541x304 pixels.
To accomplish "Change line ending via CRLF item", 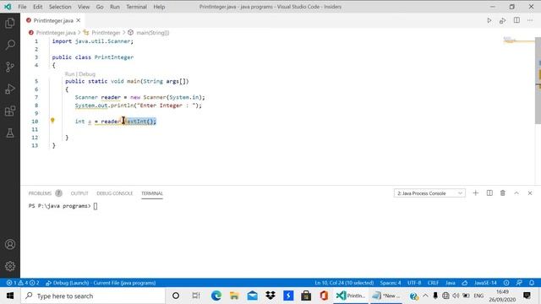I will pos(433,283).
